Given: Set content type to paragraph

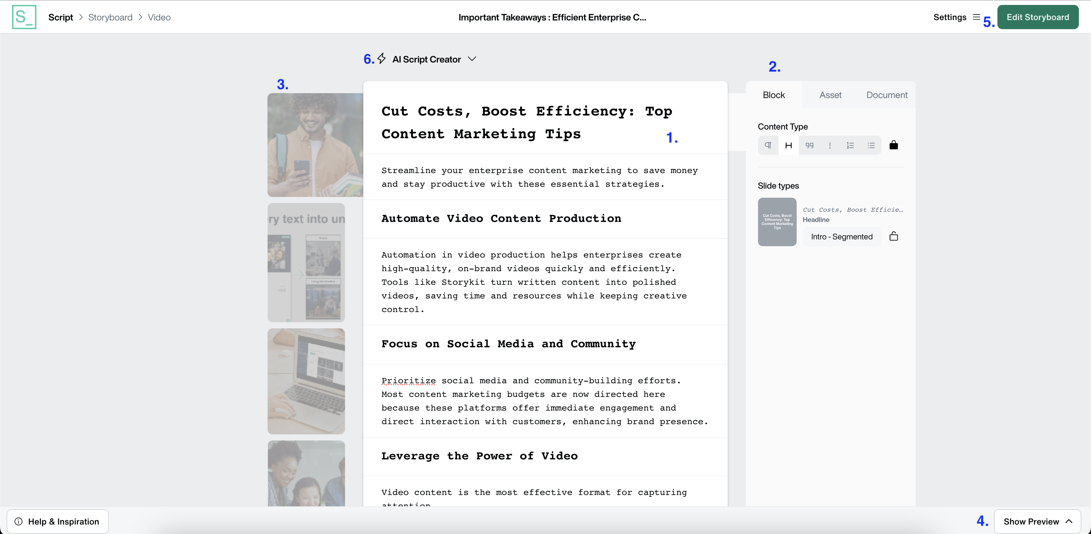Looking at the screenshot, I should point(768,145).
